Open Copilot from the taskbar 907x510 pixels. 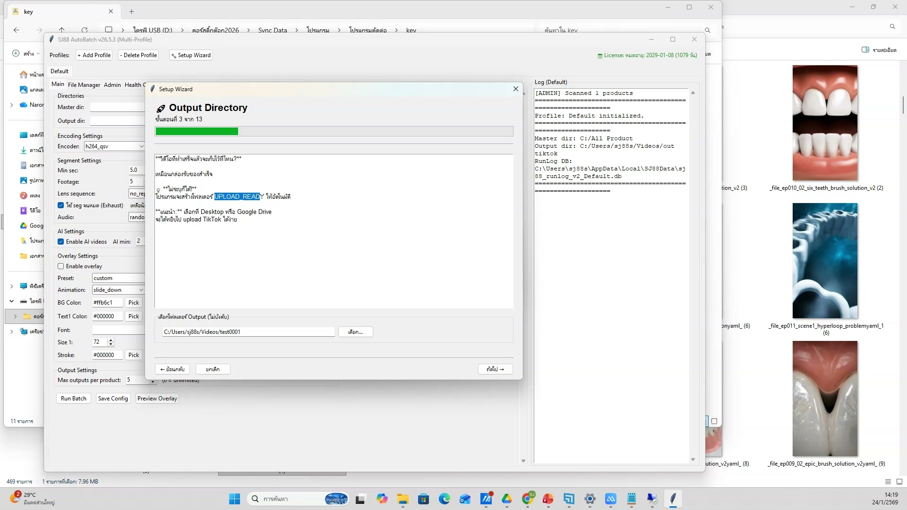pyautogui.click(x=382, y=499)
